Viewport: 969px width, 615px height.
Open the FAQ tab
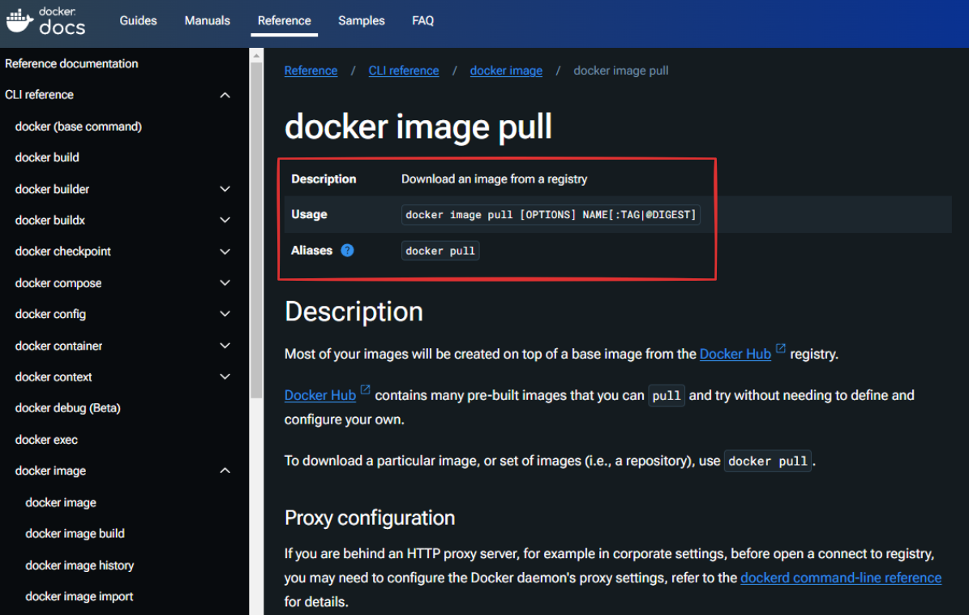point(422,20)
